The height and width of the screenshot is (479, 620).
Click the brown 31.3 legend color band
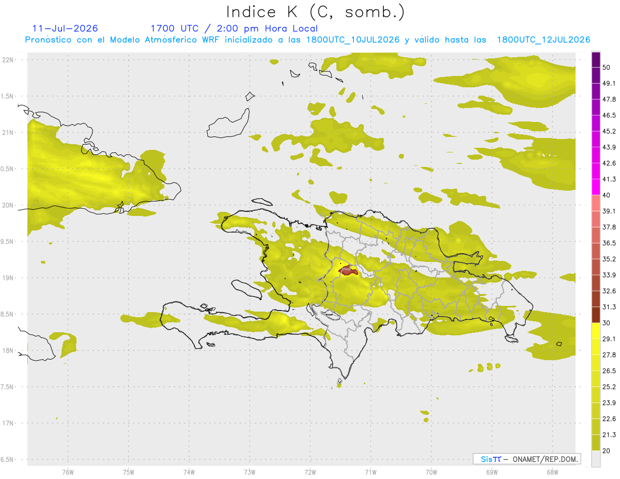pos(596,315)
